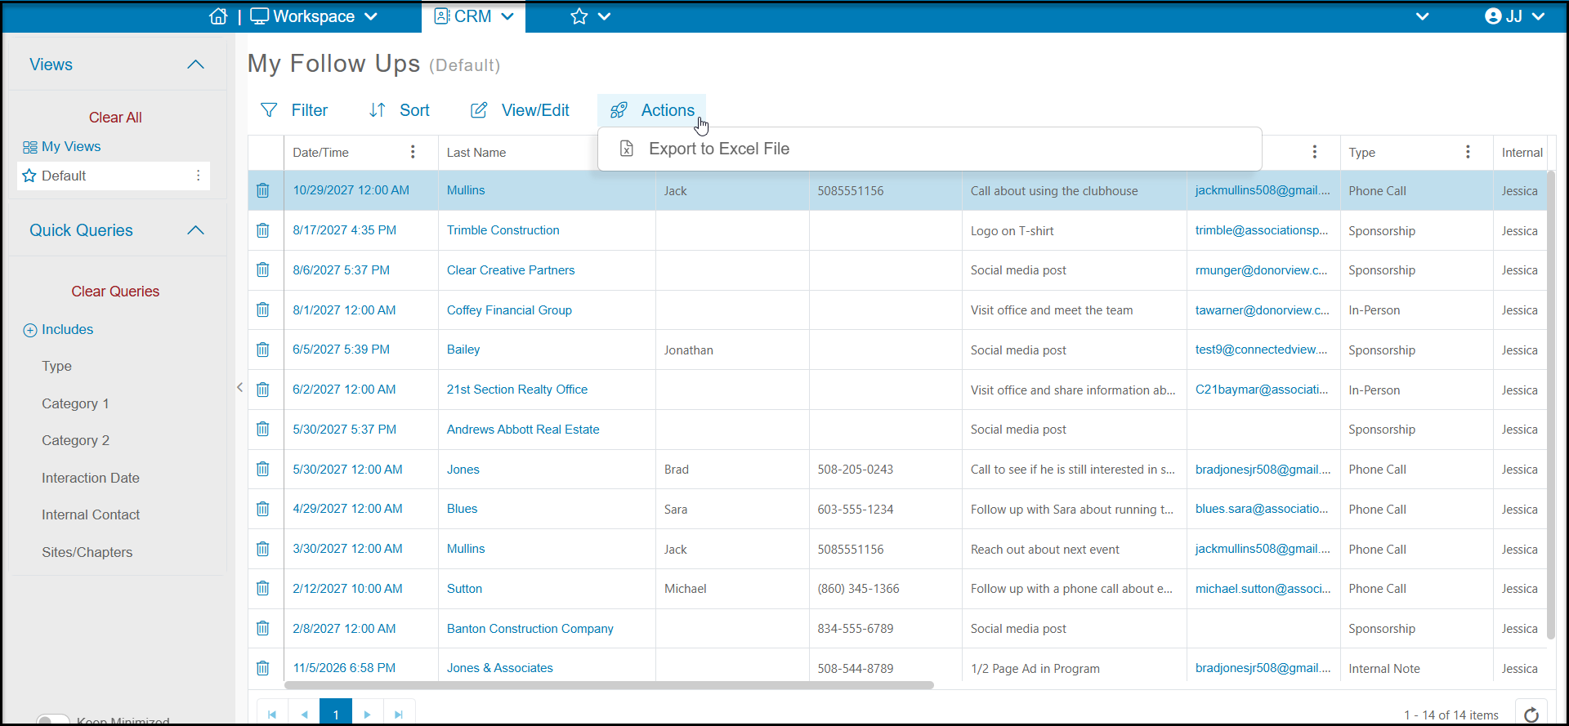The width and height of the screenshot is (1569, 726).
Task: Click the horizontal scrollbar under the grid
Action: click(x=609, y=685)
